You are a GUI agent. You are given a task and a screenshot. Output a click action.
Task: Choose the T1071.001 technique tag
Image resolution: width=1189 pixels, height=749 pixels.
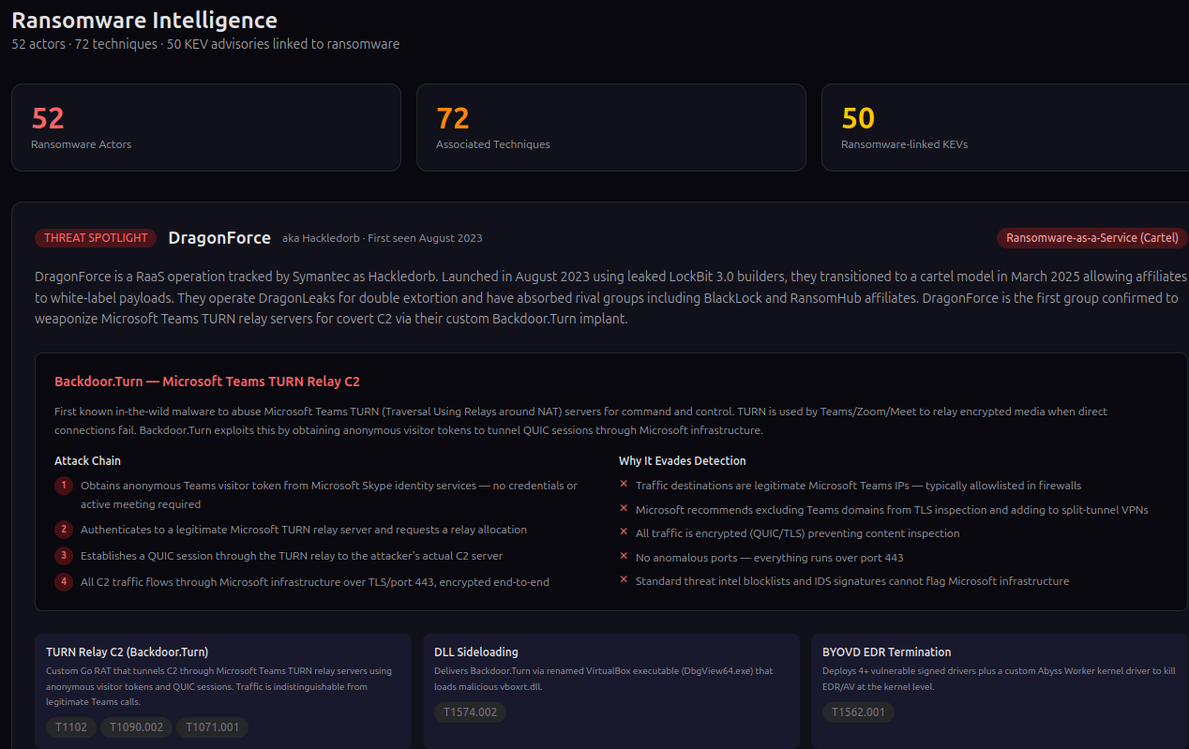(x=212, y=727)
